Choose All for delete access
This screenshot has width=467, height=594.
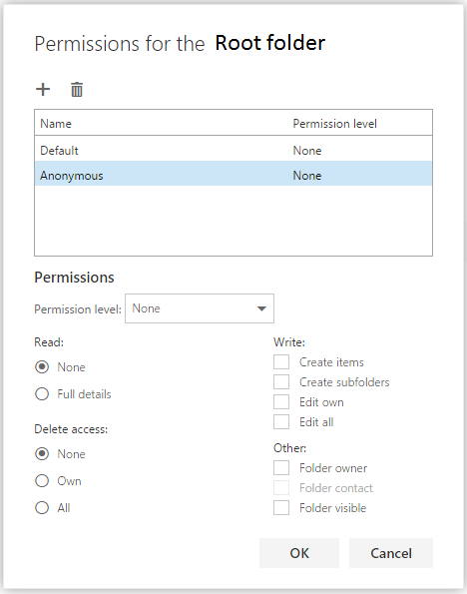42,507
